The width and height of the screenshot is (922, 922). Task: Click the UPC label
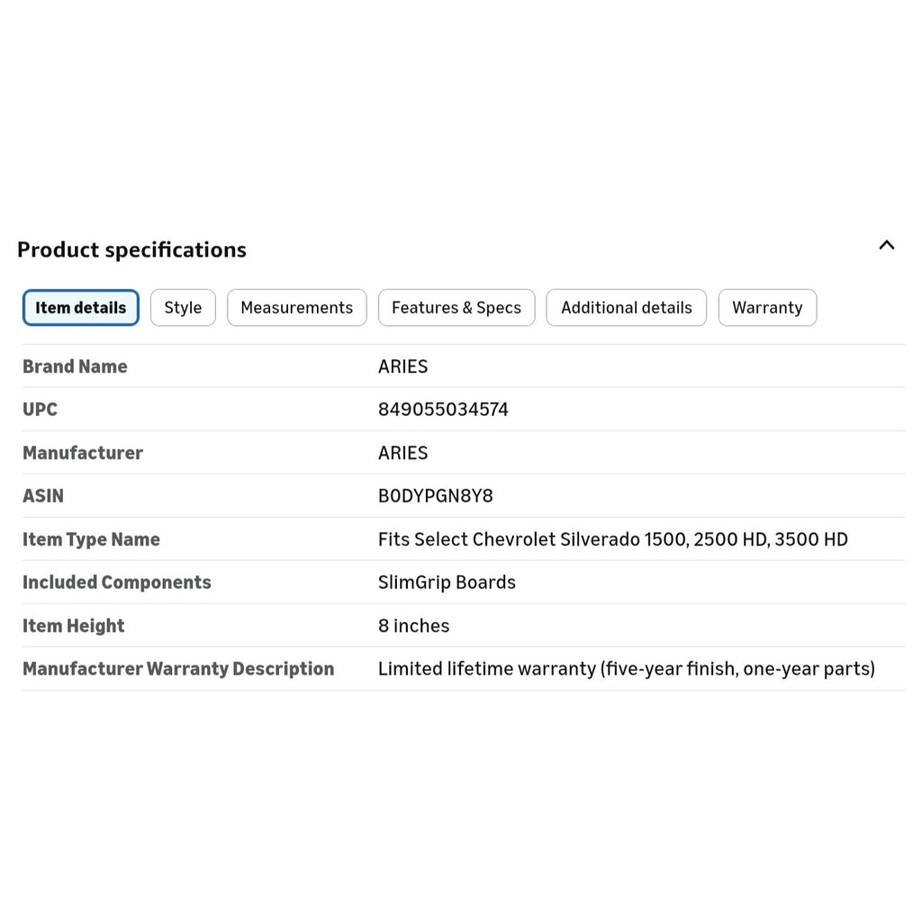point(40,410)
